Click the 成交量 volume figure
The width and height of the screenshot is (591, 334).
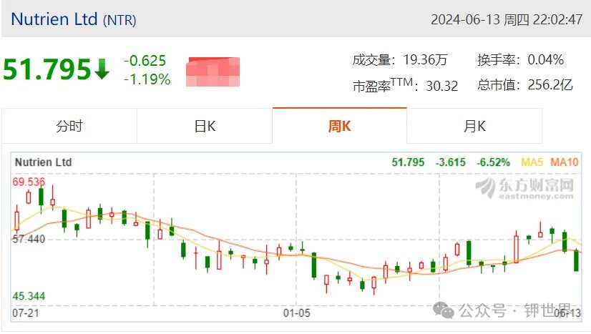[425, 59]
